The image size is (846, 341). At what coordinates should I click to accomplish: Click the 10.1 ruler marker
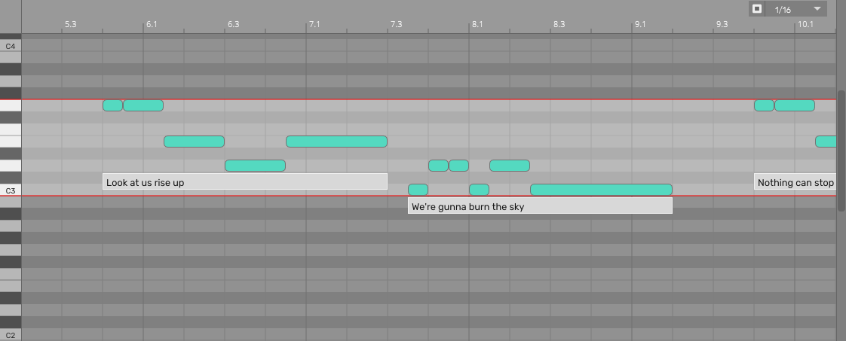click(x=805, y=24)
